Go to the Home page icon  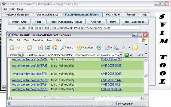point(55,47)
